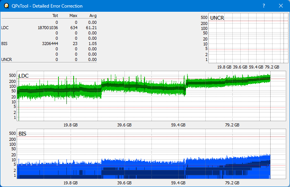Click the UNCR row label in statistics table

pos(6,59)
